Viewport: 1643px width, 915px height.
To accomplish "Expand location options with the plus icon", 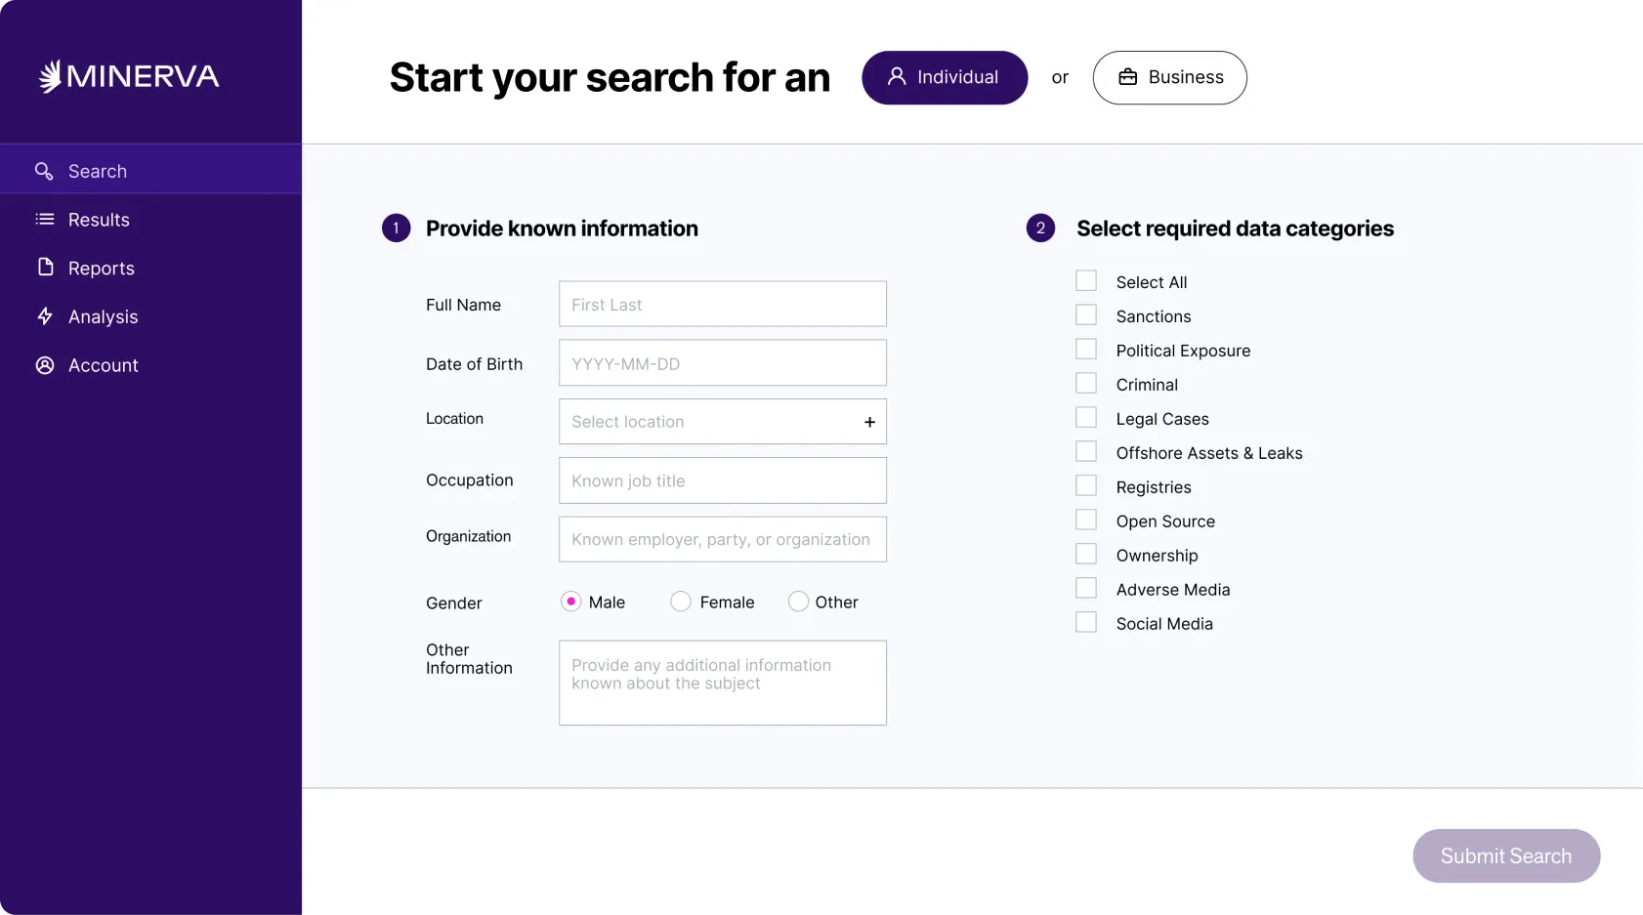I will pyautogui.click(x=869, y=422).
